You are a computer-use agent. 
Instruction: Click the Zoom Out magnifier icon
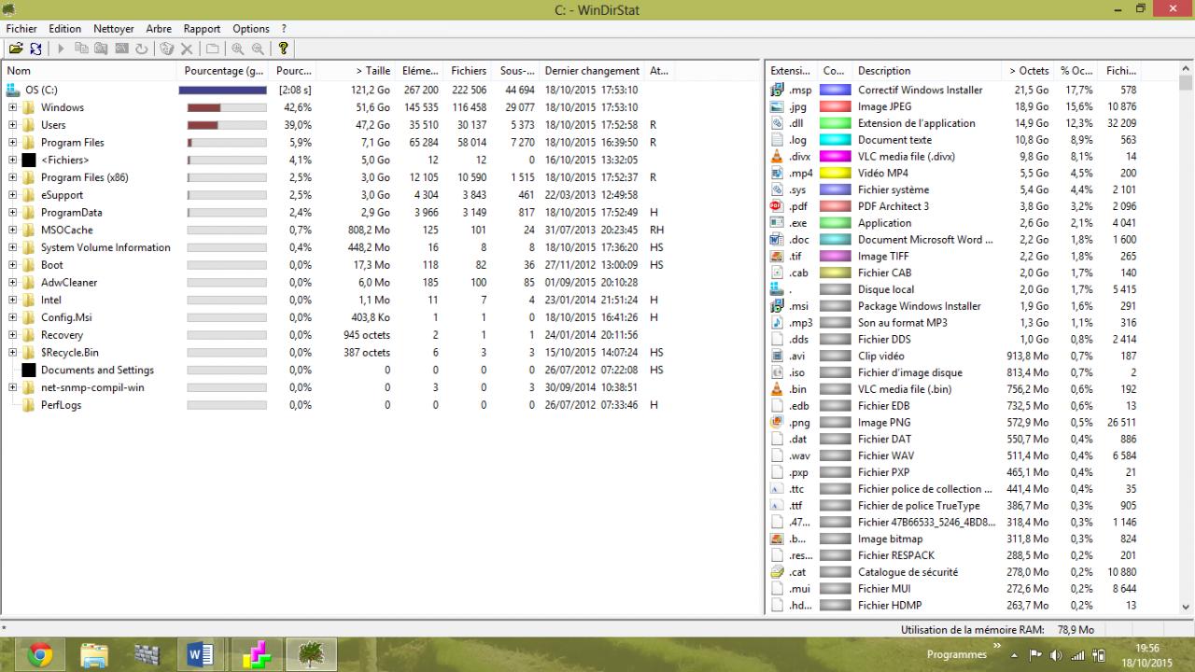[x=258, y=49]
